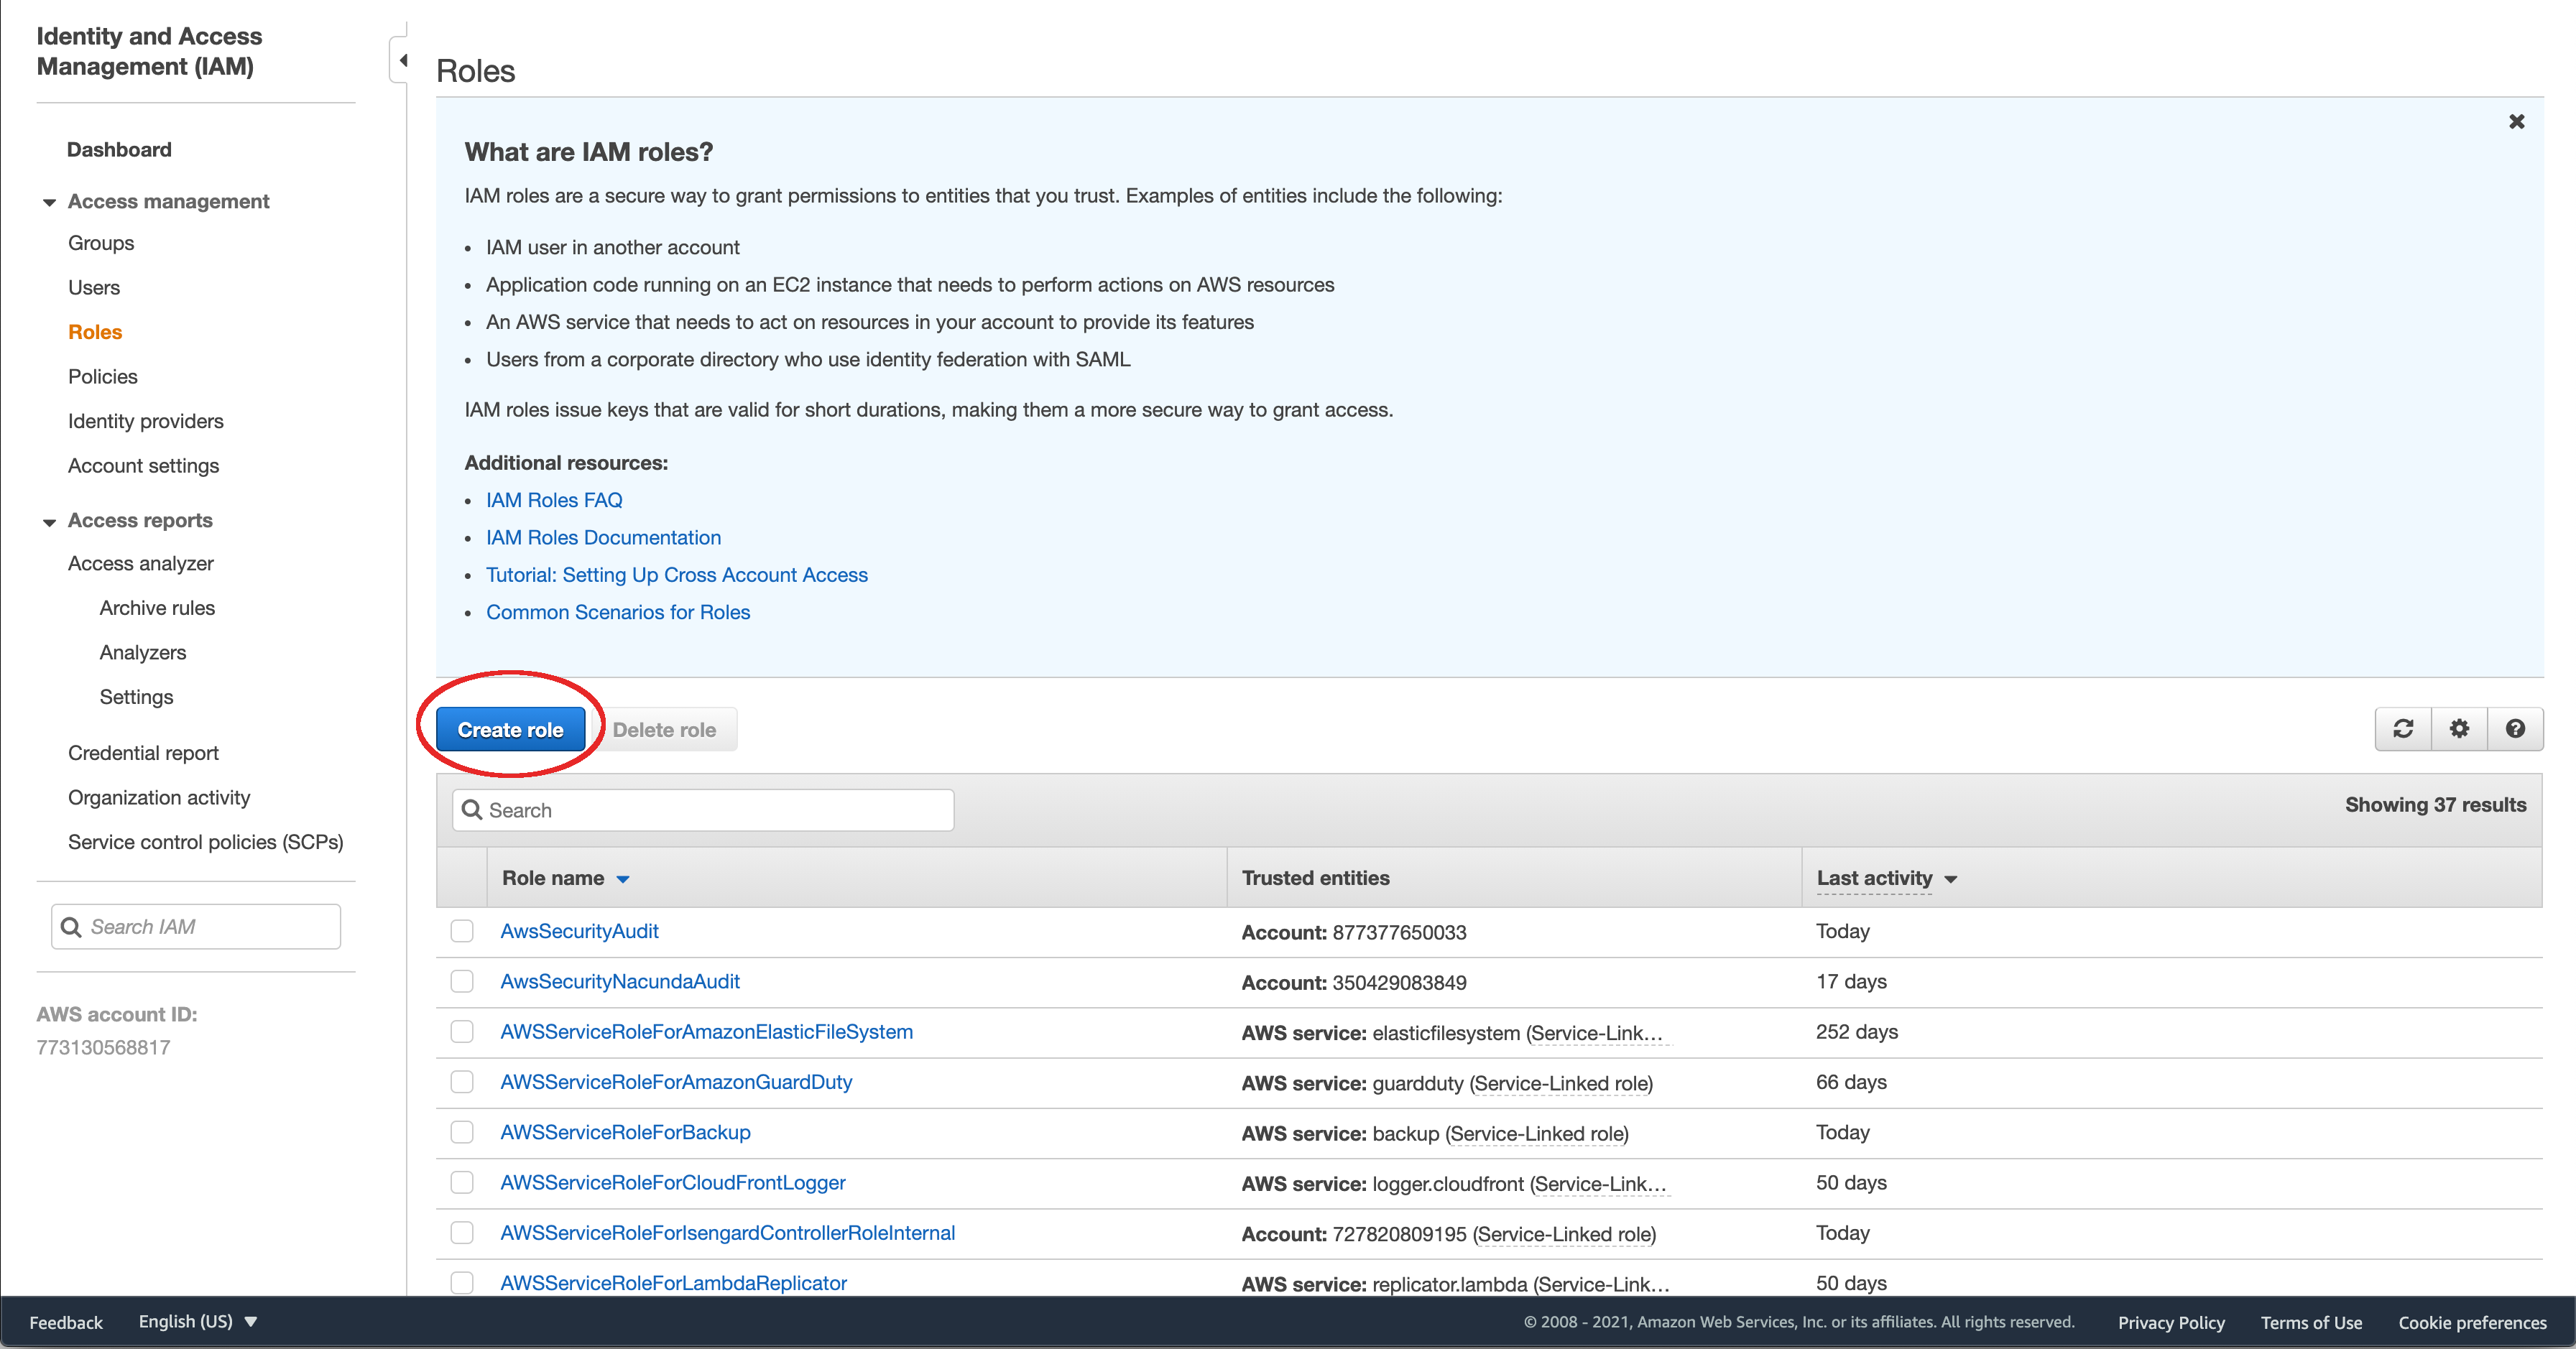Open the AWSServiceRoleForBackup role
The width and height of the screenshot is (2576, 1349).
[x=625, y=1132]
